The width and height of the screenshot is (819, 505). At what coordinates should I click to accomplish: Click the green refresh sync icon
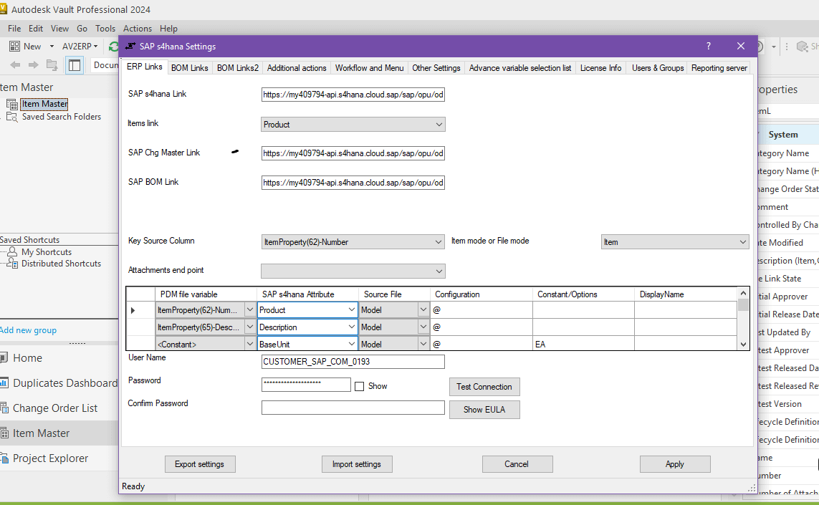coord(113,45)
